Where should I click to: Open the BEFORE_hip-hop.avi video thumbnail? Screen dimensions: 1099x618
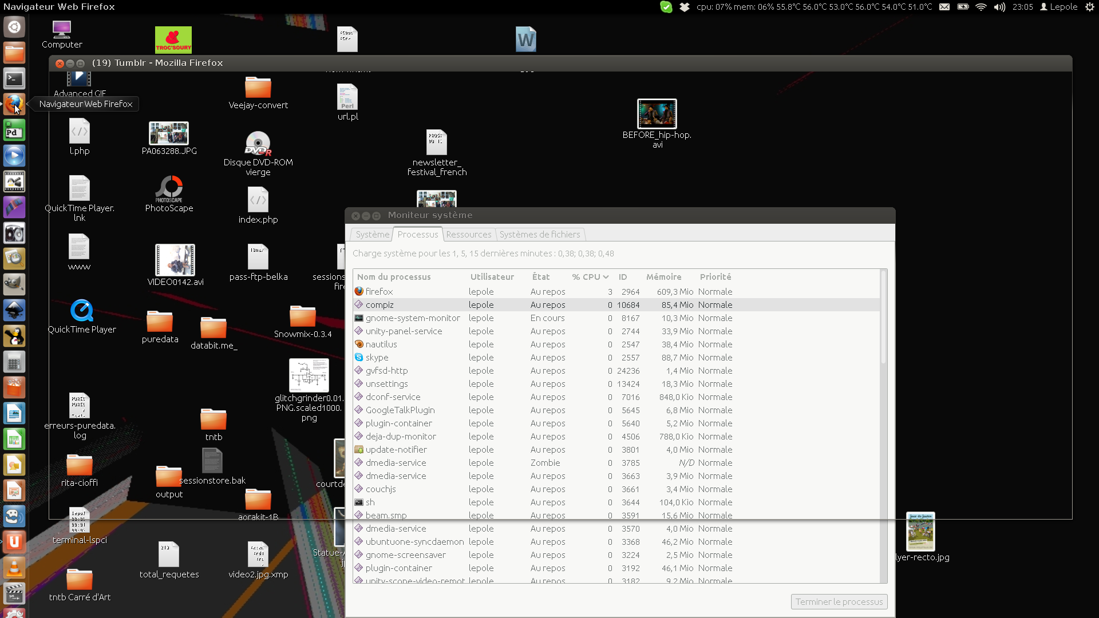pyautogui.click(x=657, y=113)
